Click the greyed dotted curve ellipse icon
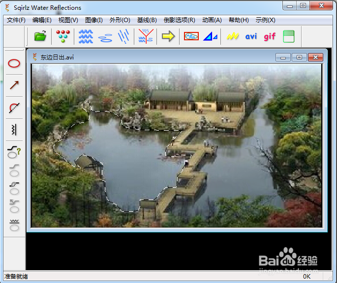337x283 pixels. tap(14, 188)
